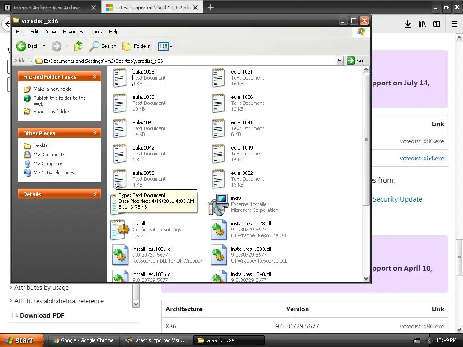This screenshot has width=463, height=347.
Task: Click the file list scrollbar thumb
Action: point(366,140)
